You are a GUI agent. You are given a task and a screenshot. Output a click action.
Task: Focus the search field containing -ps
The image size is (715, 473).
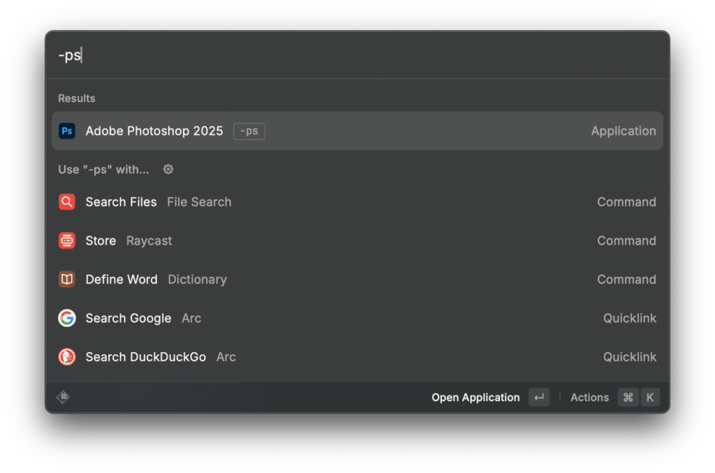[x=357, y=55]
